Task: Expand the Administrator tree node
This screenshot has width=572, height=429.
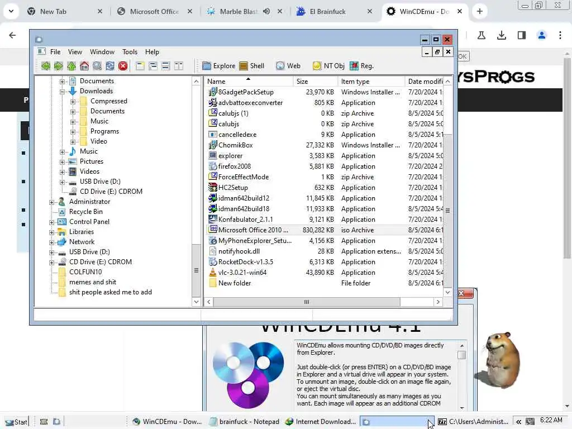Action: (x=52, y=202)
